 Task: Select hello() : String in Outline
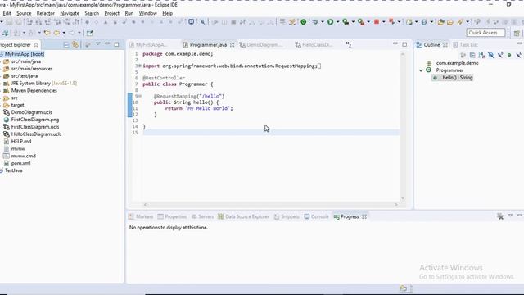(x=457, y=78)
